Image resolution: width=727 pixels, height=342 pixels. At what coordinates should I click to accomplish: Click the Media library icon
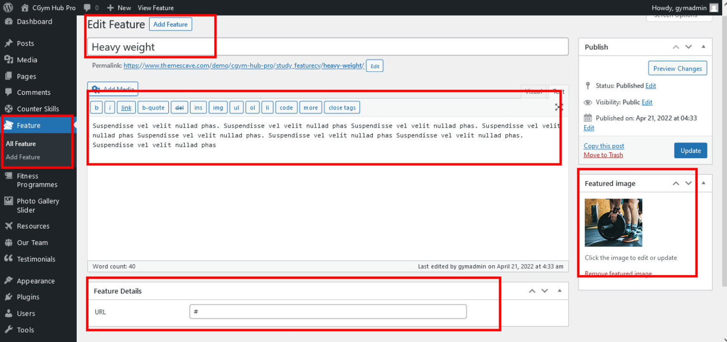point(9,60)
